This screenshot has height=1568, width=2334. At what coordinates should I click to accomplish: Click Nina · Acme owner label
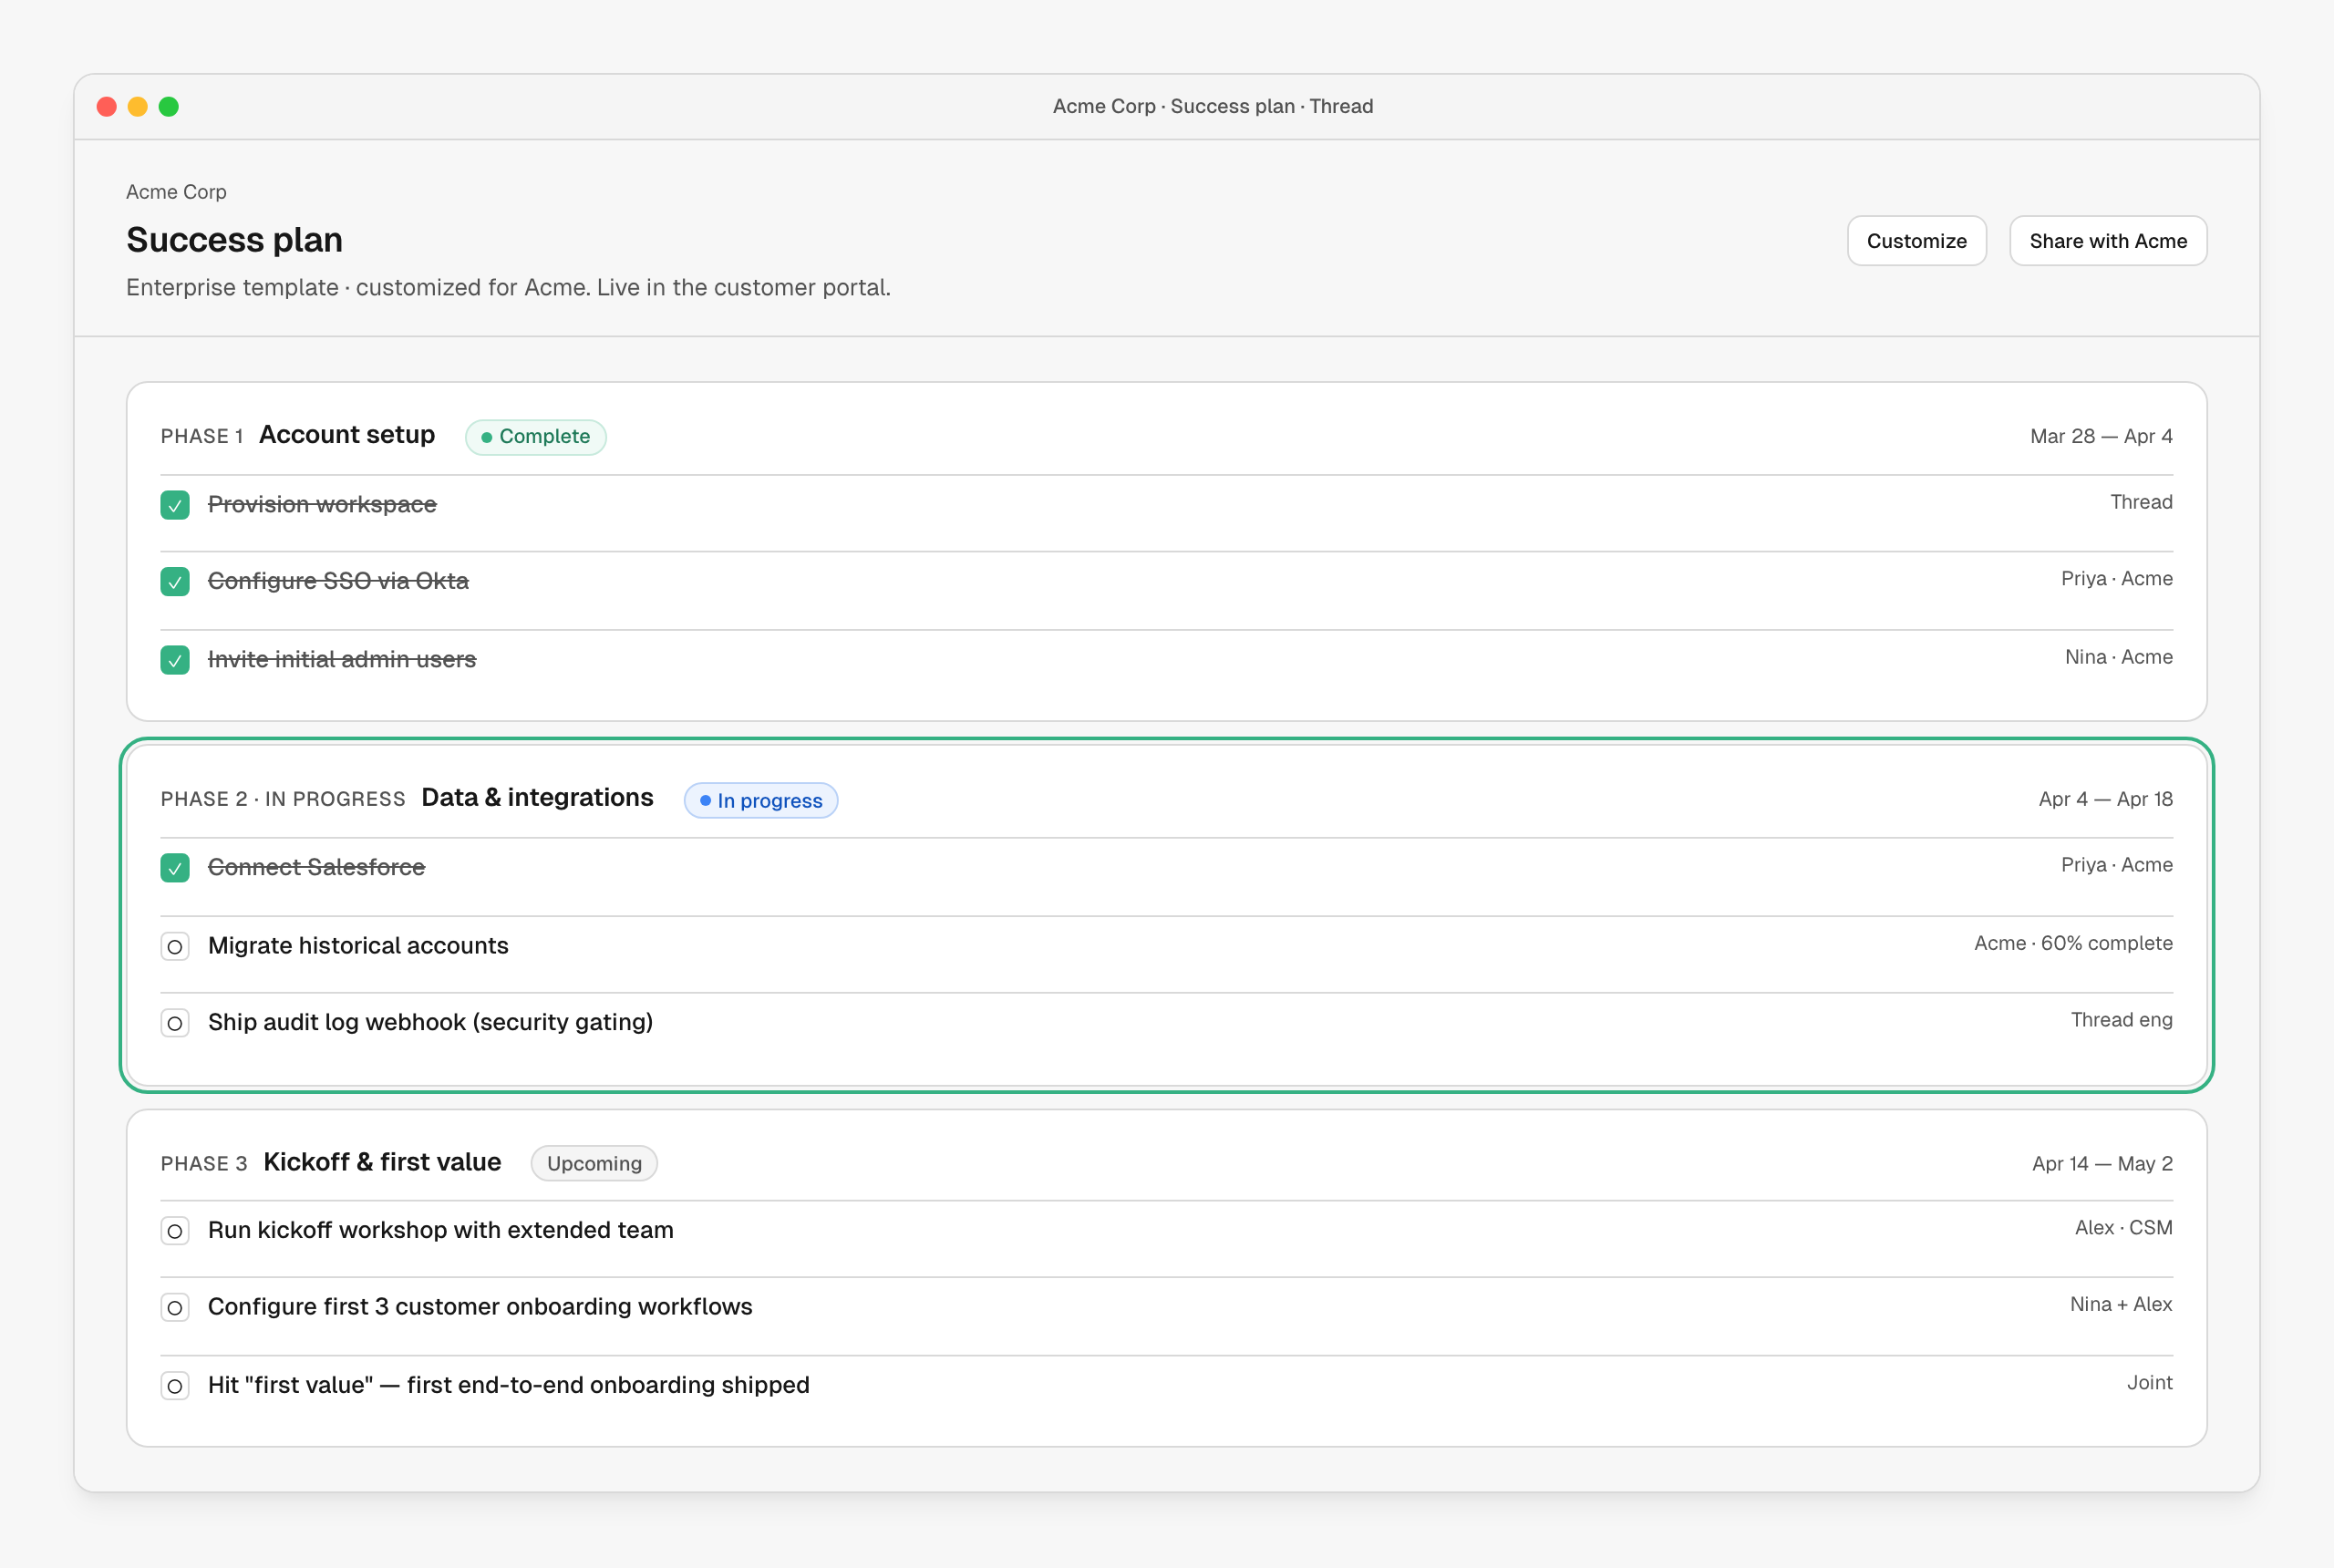pos(2118,657)
